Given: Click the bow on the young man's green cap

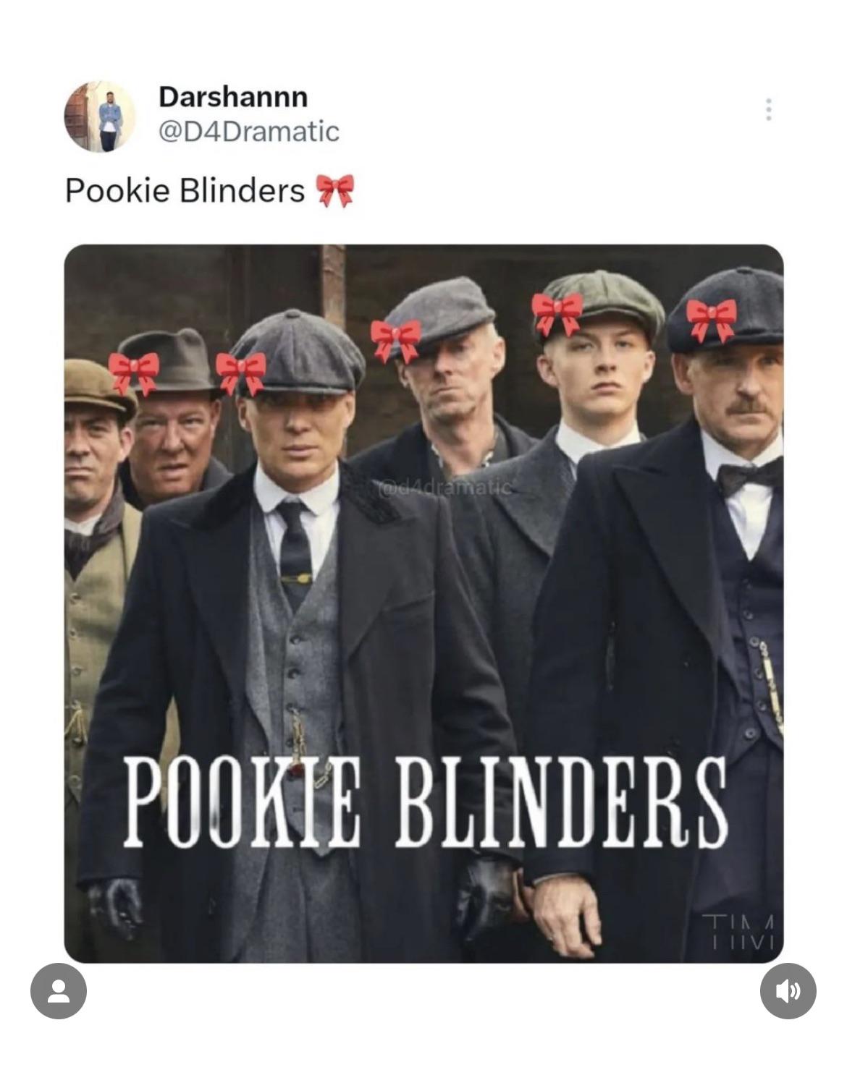Looking at the screenshot, I should [557, 313].
